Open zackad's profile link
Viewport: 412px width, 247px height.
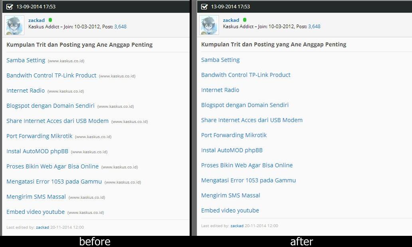(x=36, y=20)
